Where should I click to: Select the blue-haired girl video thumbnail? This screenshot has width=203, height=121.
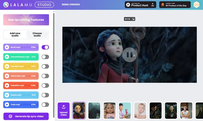coord(79,111)
